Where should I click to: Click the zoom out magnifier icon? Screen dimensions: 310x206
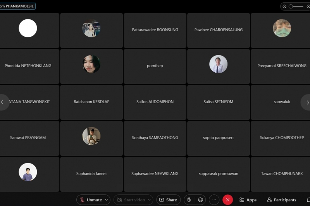(284, 7)
